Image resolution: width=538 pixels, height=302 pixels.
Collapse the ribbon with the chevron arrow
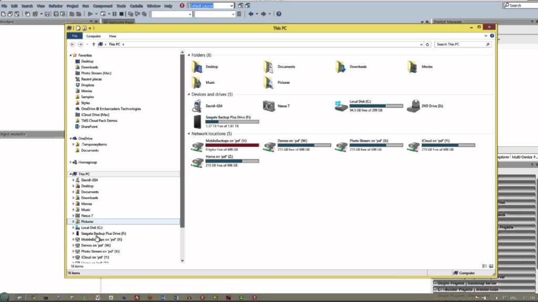pos(485,36)
